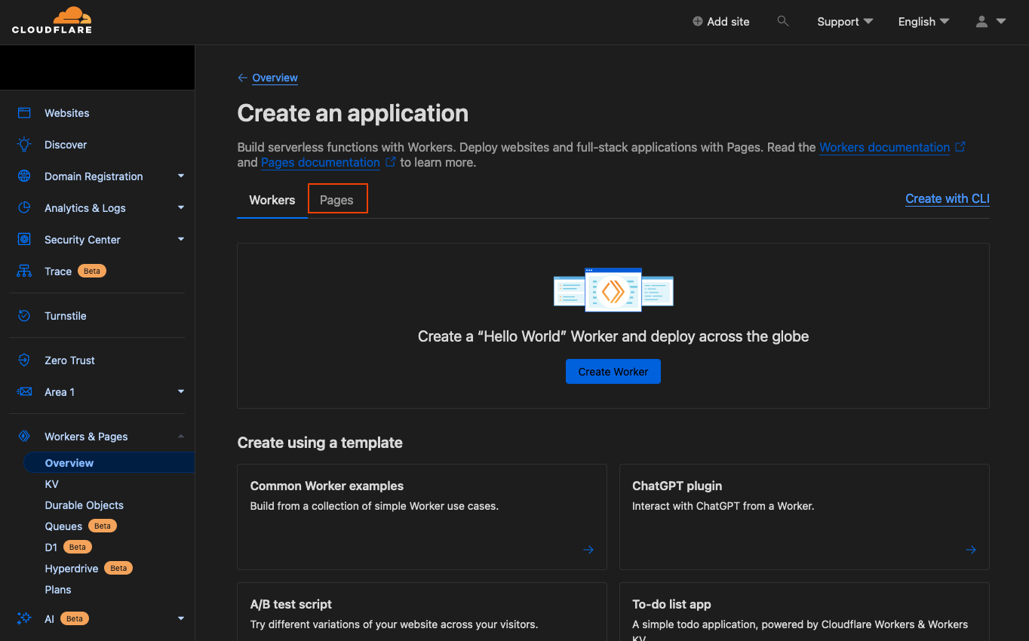Expand the Security Center menu arrow
The image size is (1029, 641).
181,239
